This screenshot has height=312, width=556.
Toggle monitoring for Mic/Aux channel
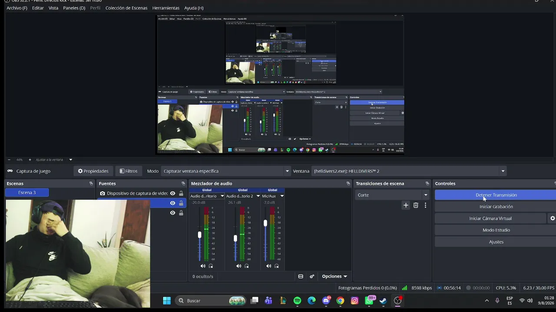click(x=276, y=266)
